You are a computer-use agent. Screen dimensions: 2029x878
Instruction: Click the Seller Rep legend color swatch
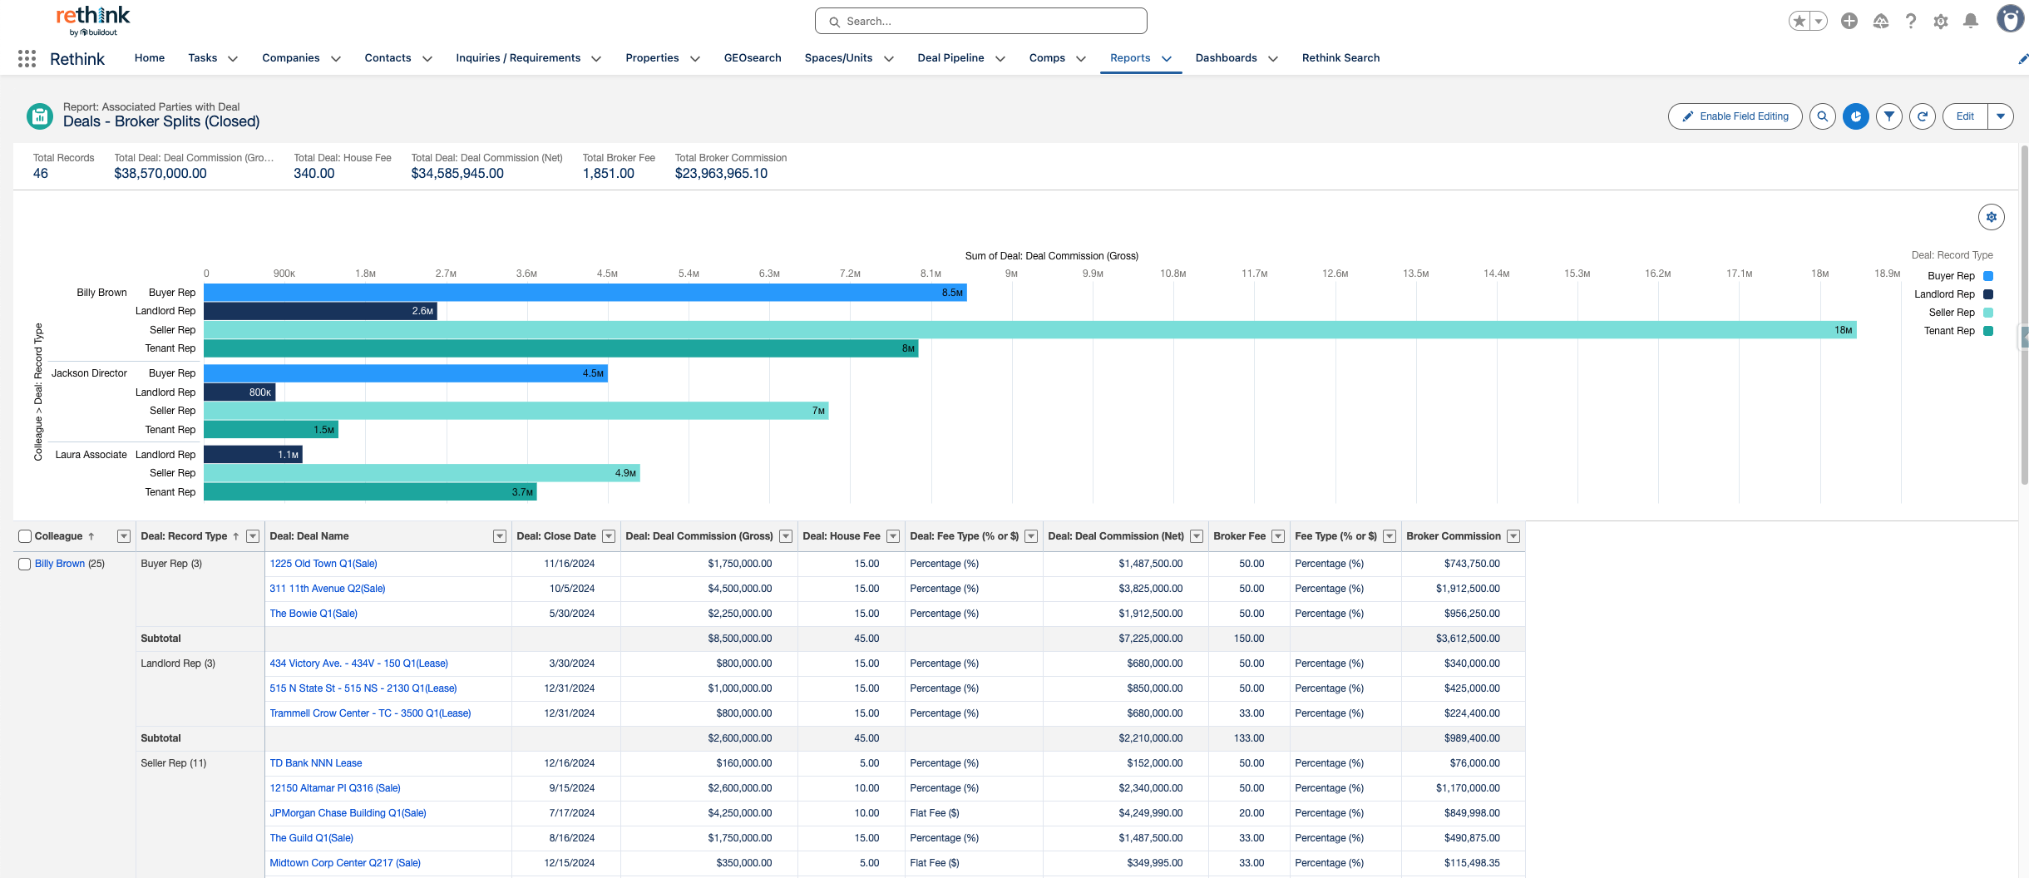[1988, 313]
